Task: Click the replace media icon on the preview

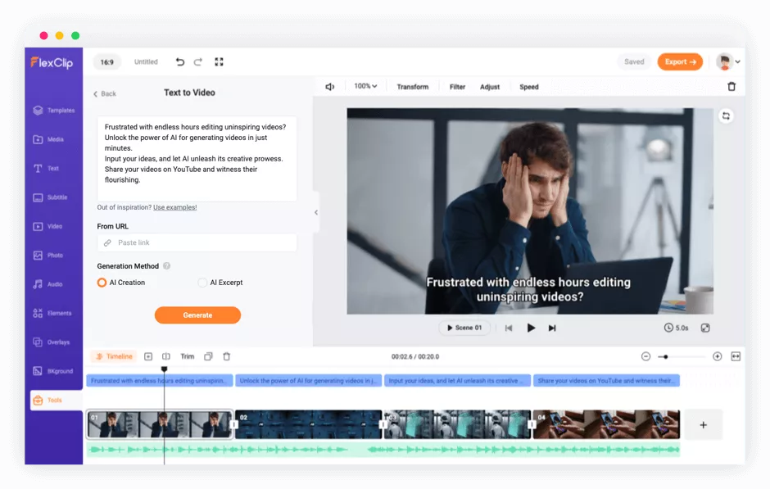Action: click(726, 115)
